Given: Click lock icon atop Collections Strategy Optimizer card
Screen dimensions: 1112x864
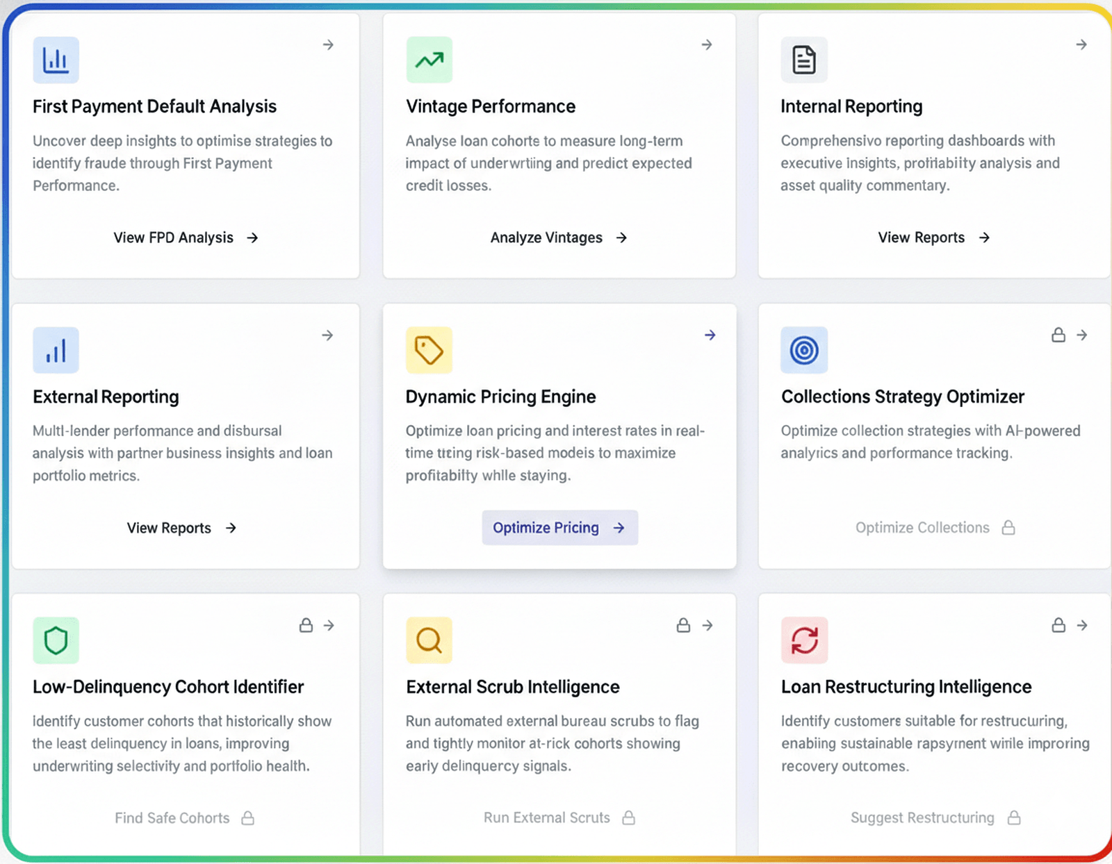Looking at the screenshot, I should coord(1058,335).
